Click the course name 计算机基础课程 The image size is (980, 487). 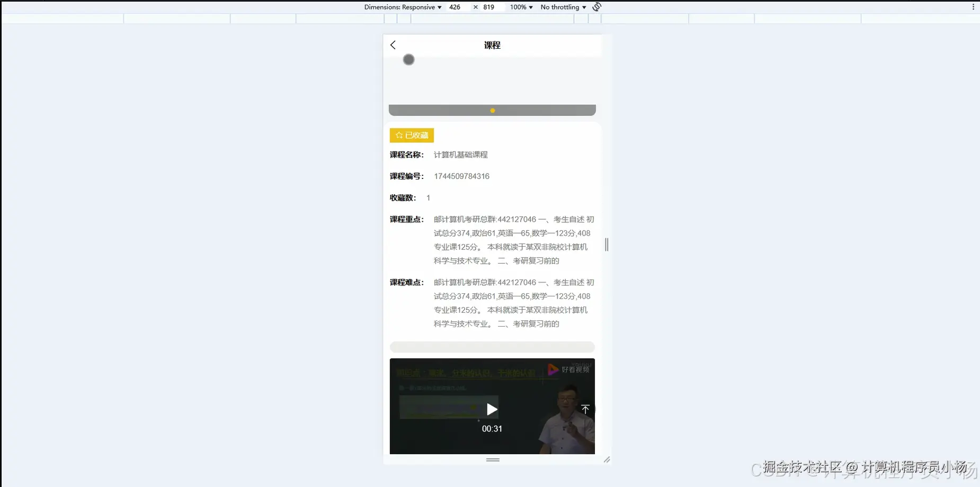pyautogui.click(x=460, y=154)
